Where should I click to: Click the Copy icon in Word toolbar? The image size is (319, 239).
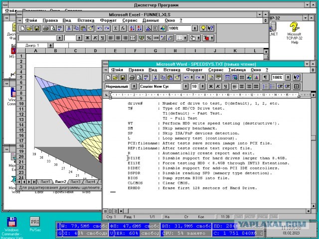click(x=162, y=78)
